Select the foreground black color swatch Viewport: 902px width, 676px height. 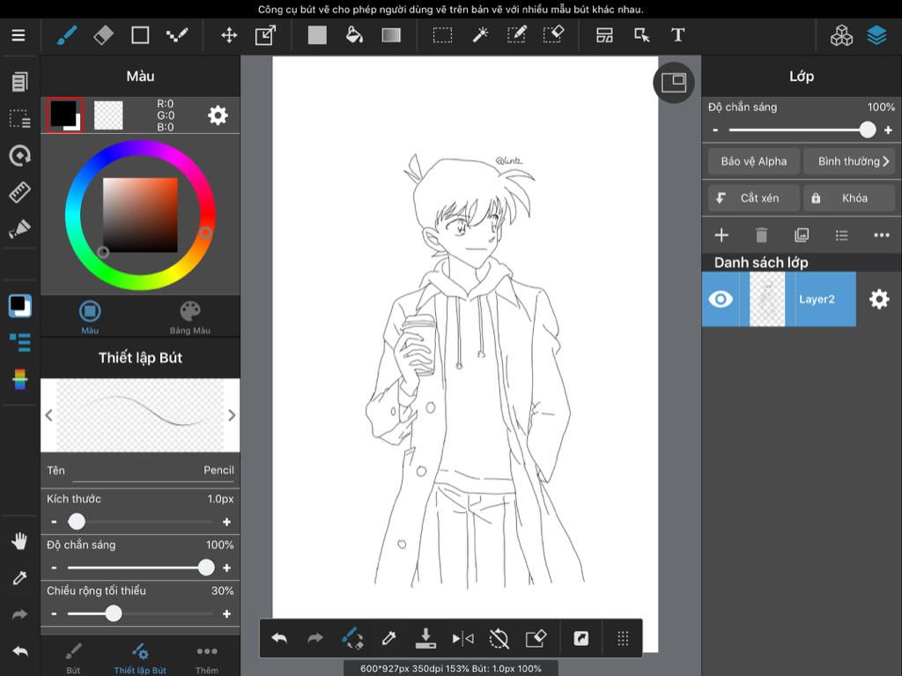64,115
